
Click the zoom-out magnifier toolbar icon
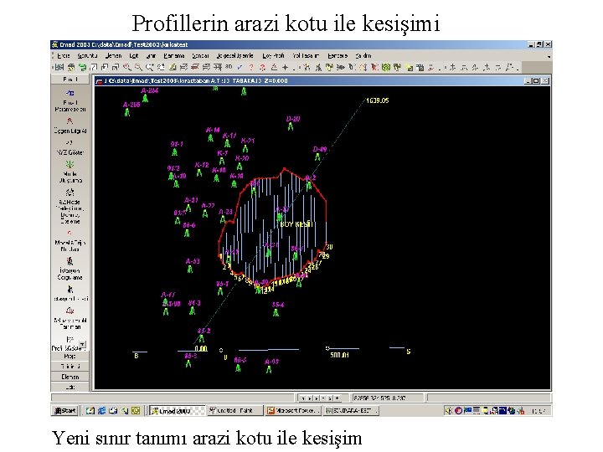coord(138,68)
